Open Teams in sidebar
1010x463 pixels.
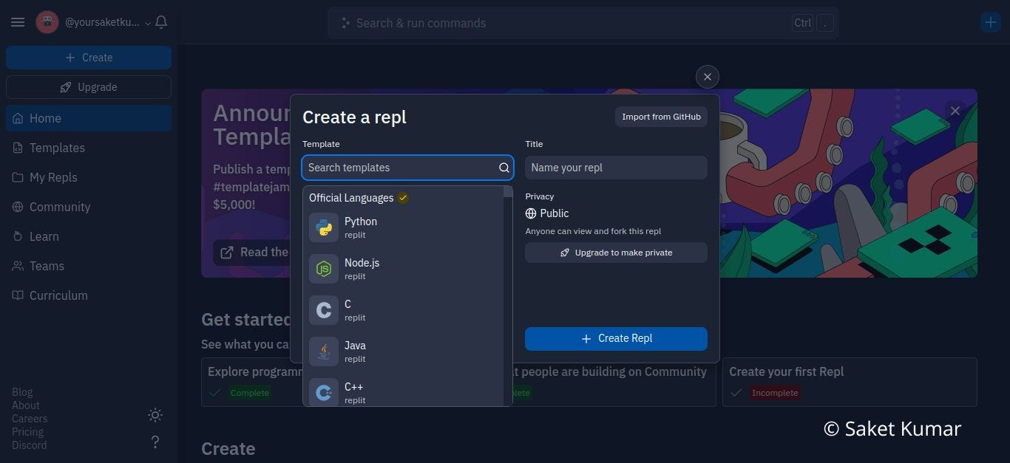click(89, 266)
